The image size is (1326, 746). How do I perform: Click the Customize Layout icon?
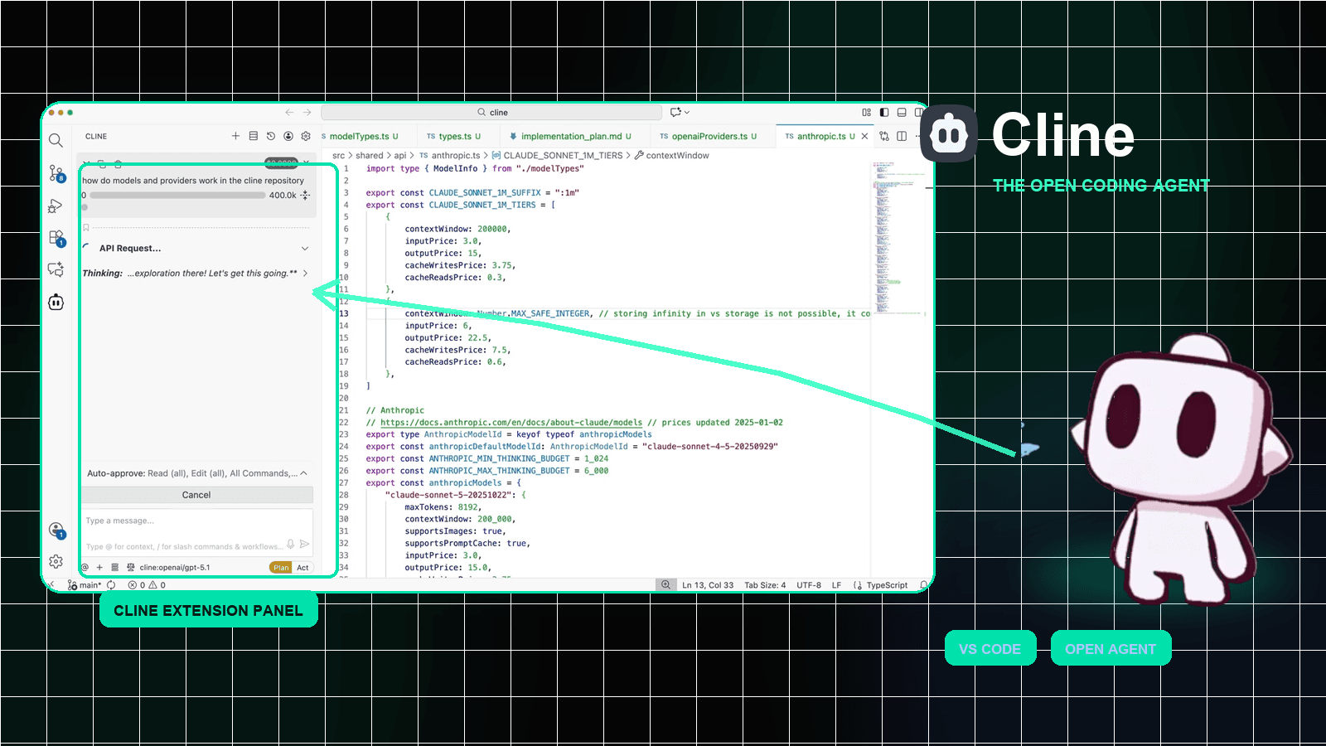(866, 112)
